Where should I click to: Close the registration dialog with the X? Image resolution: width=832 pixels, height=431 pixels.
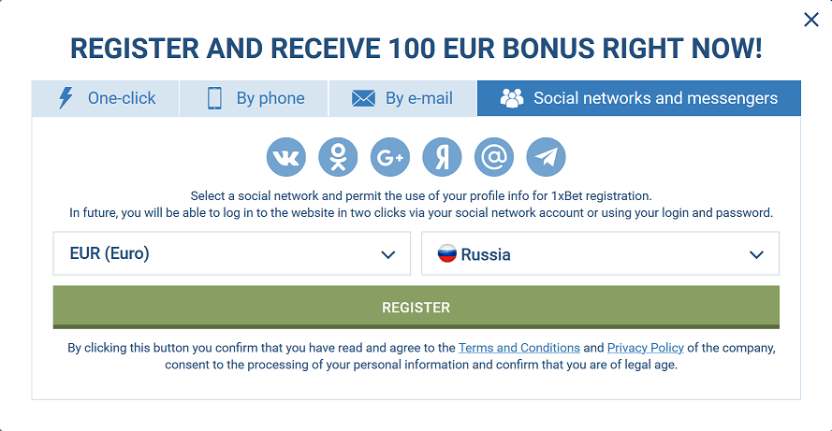[x=811, y=20]
